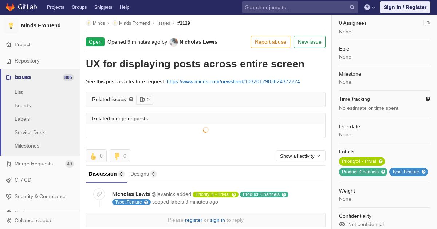Click the New issue button
437x229 pixels.
(x=310, y=42)
